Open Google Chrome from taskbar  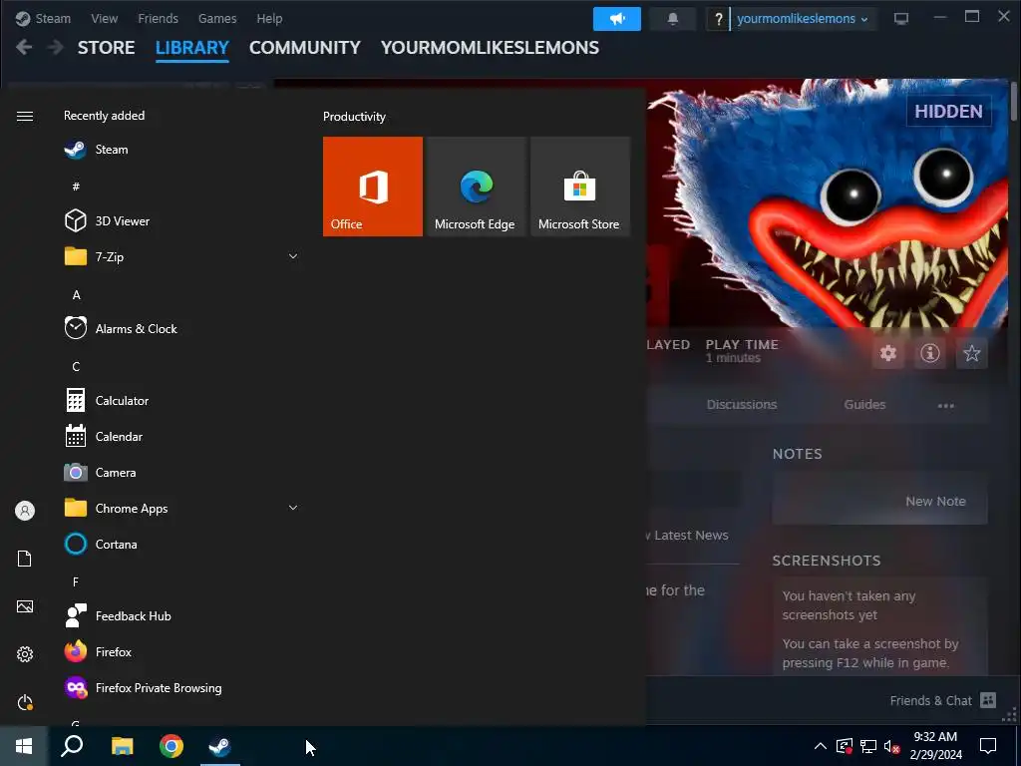click(x=171, y=746)
